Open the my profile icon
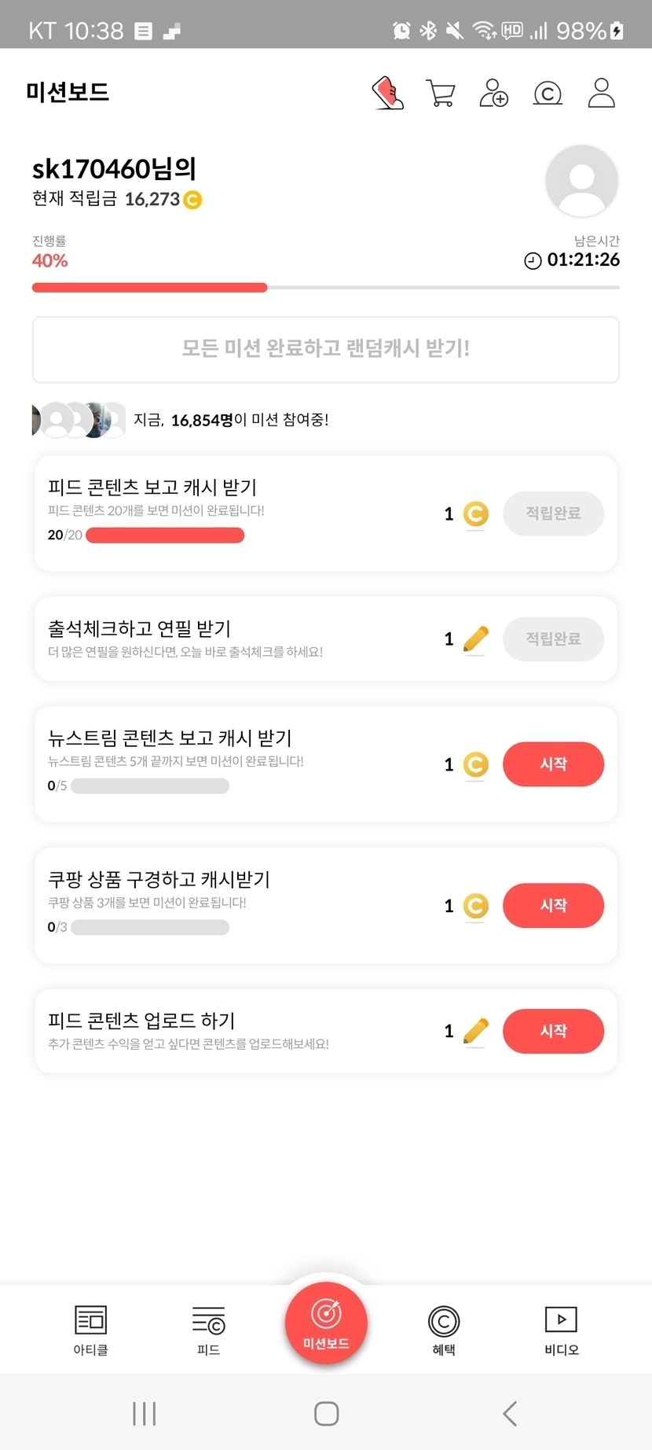The width and height of the screenshot is (652, 1450). [601, 93]
